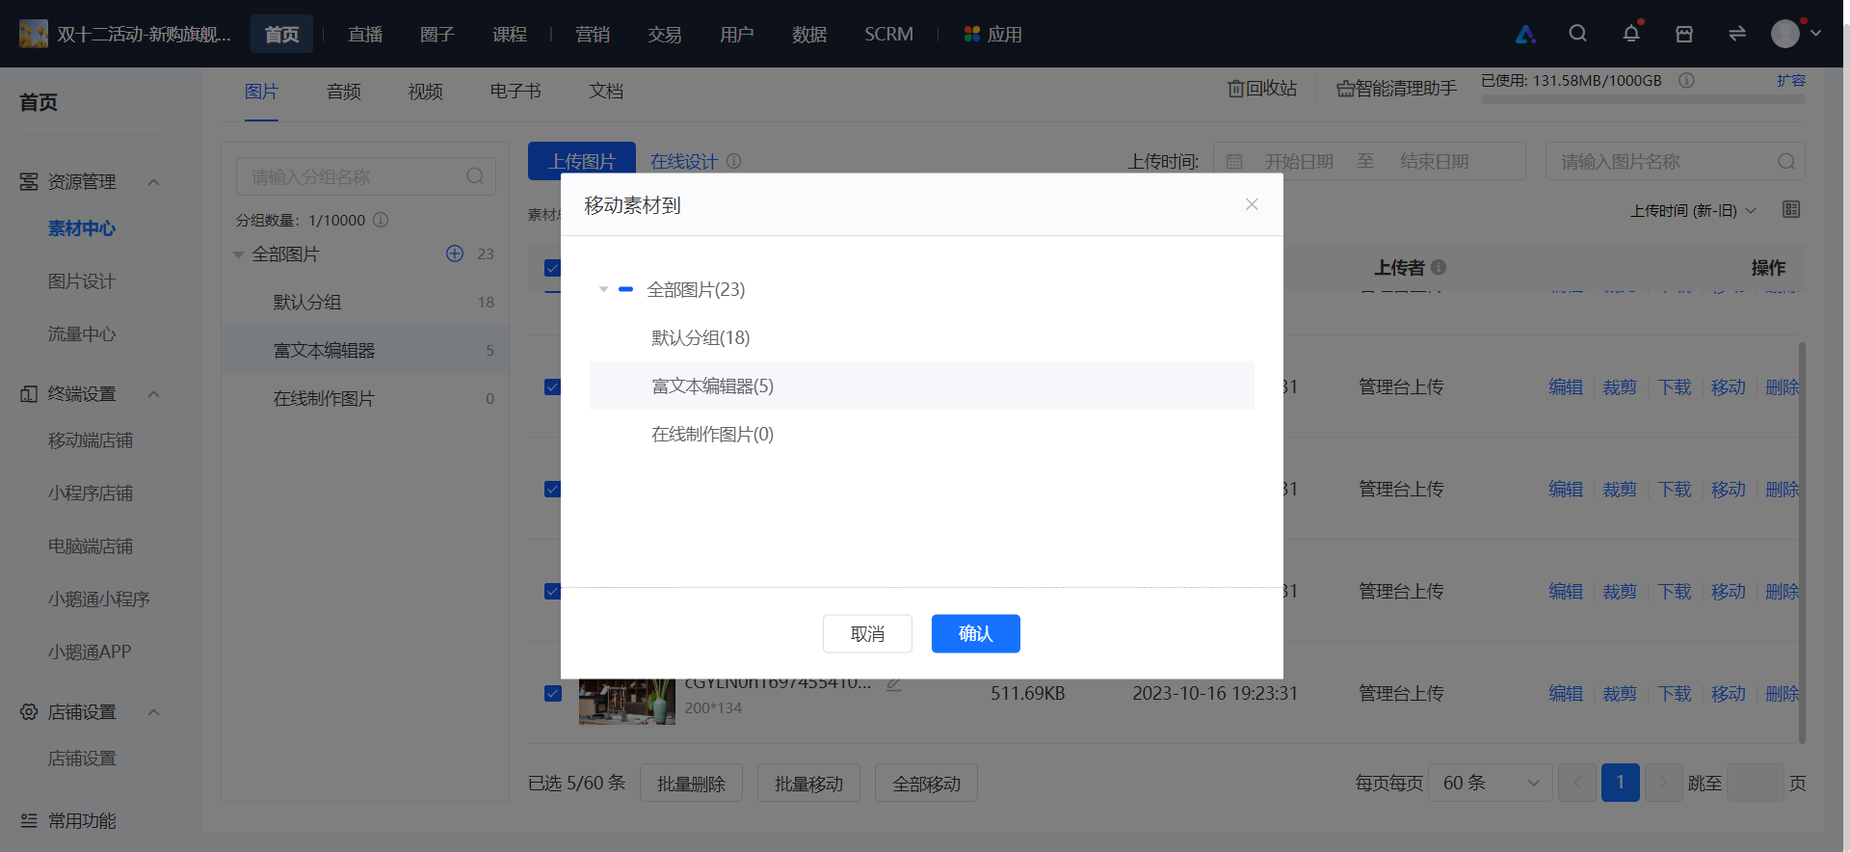Click the calendar icon in date range field
Screen dimensions: 1850x852
(x=1234, y=162)
